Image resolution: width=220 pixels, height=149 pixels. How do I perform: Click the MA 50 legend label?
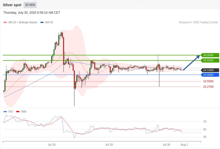[49, 22]
